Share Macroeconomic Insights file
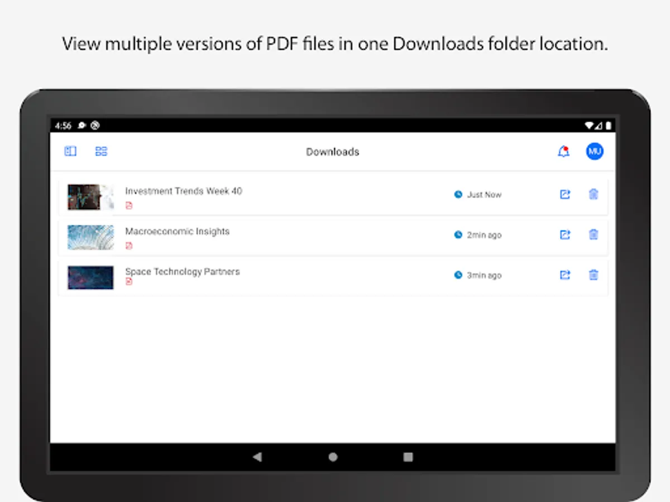Screen dimensions: 670x502 (565, 235)
